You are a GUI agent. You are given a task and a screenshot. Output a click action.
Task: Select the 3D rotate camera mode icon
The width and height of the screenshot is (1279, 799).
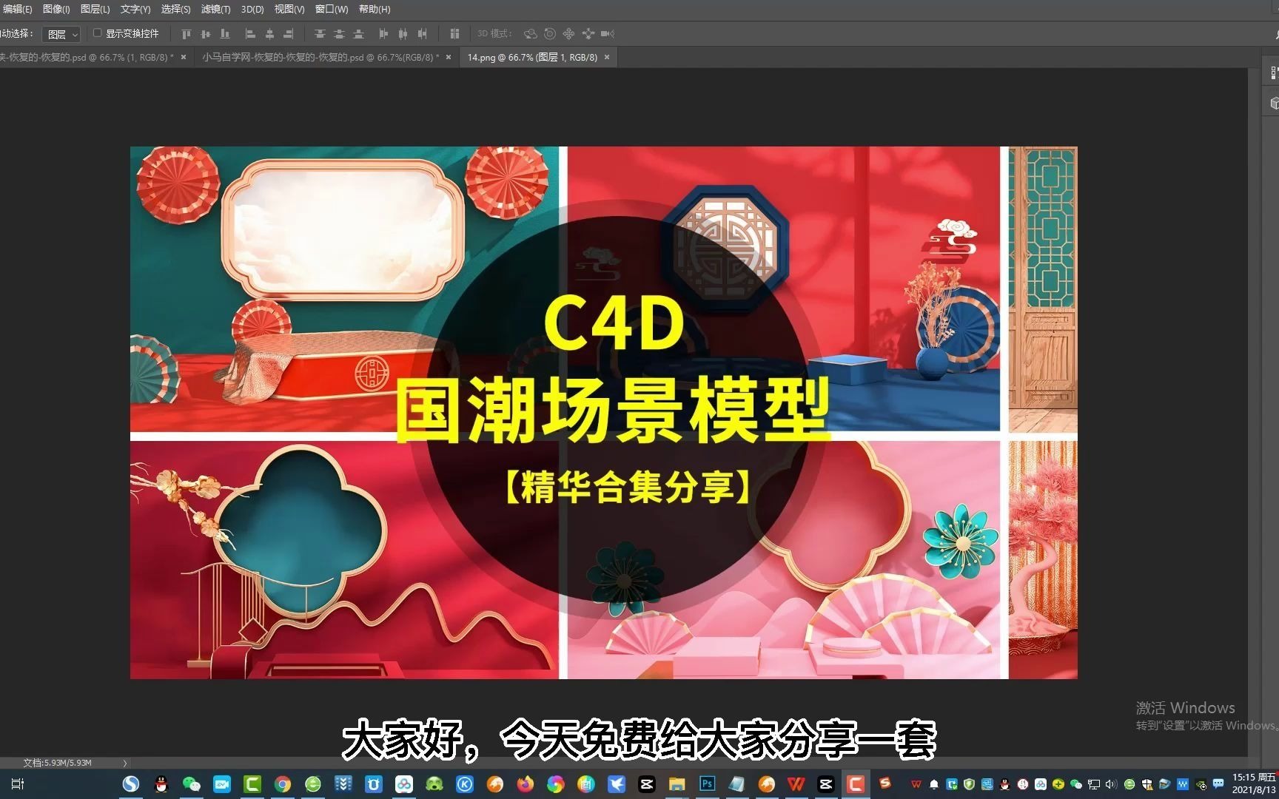pyautogui.click(x=531, y=33)
